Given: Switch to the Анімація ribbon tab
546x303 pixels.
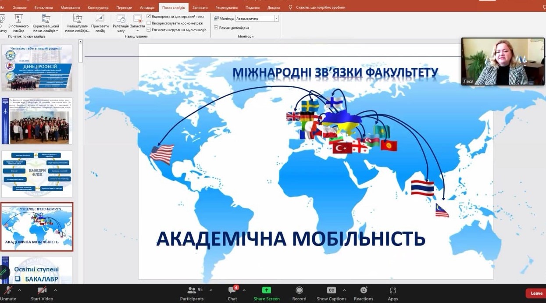Looking at the screenshot, I should tap(147, 7).
